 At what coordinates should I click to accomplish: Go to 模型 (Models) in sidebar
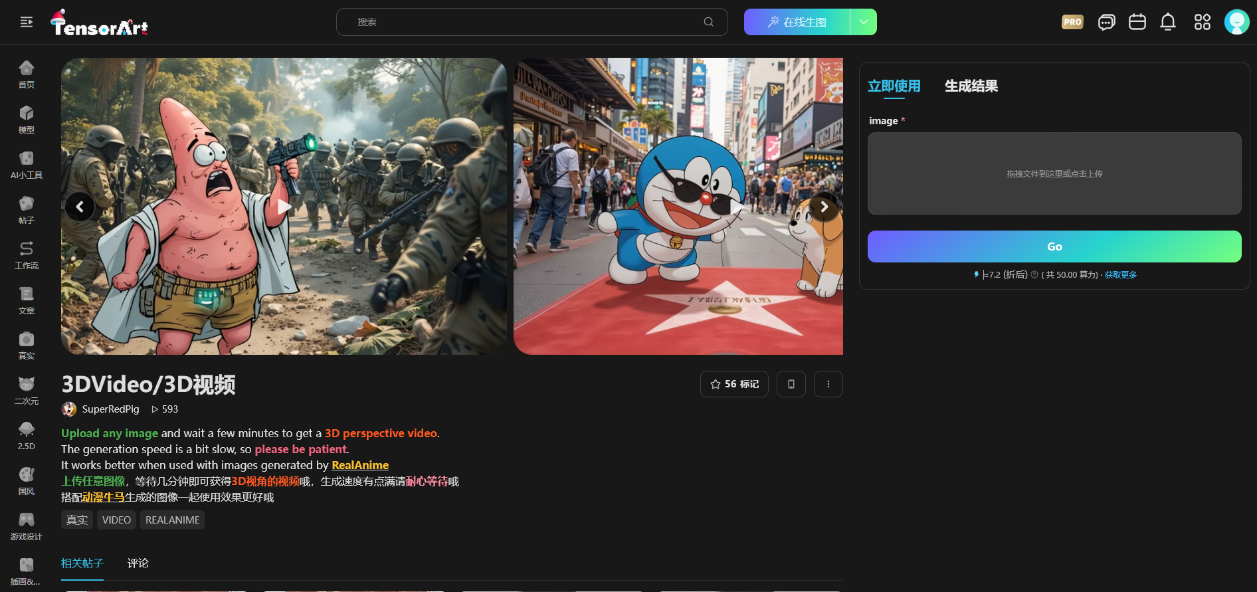(27, 120)
